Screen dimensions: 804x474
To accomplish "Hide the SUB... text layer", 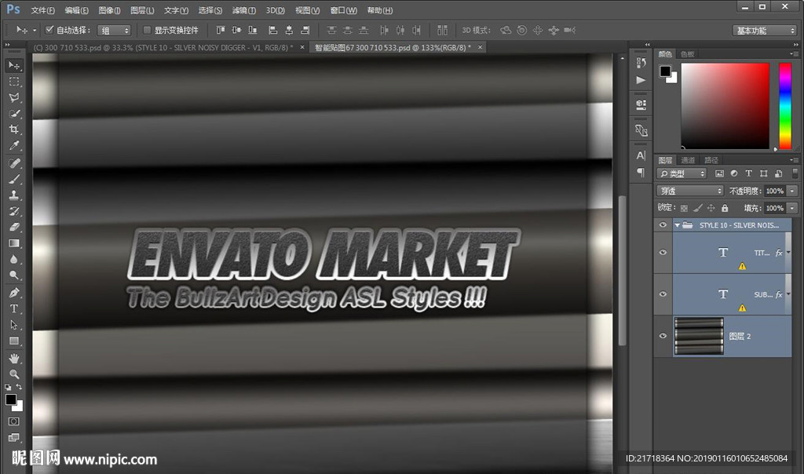I will point(663,294).
